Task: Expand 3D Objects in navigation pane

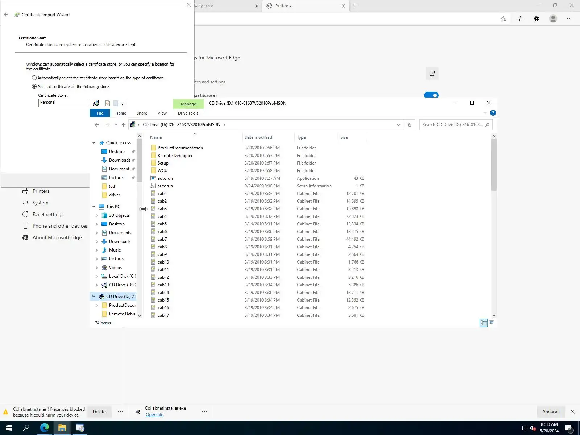Action: tap(97, 215)
